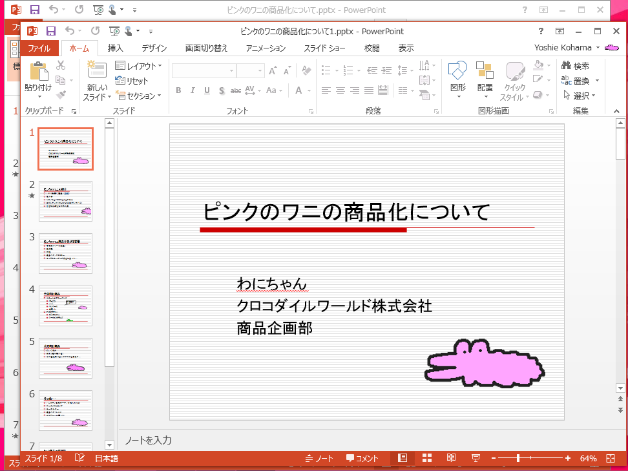Click the Paste (貼り付け) clipboard icon
628x471 pixels.
[x=38, y=72]
